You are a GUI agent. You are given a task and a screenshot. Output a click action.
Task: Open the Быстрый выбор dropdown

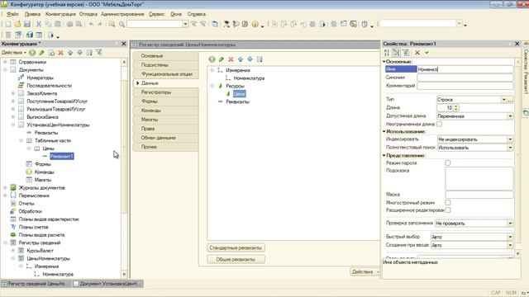click(x=510, y=237)
